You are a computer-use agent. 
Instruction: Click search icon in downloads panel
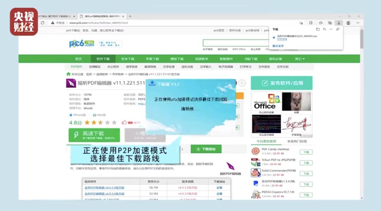325,29
